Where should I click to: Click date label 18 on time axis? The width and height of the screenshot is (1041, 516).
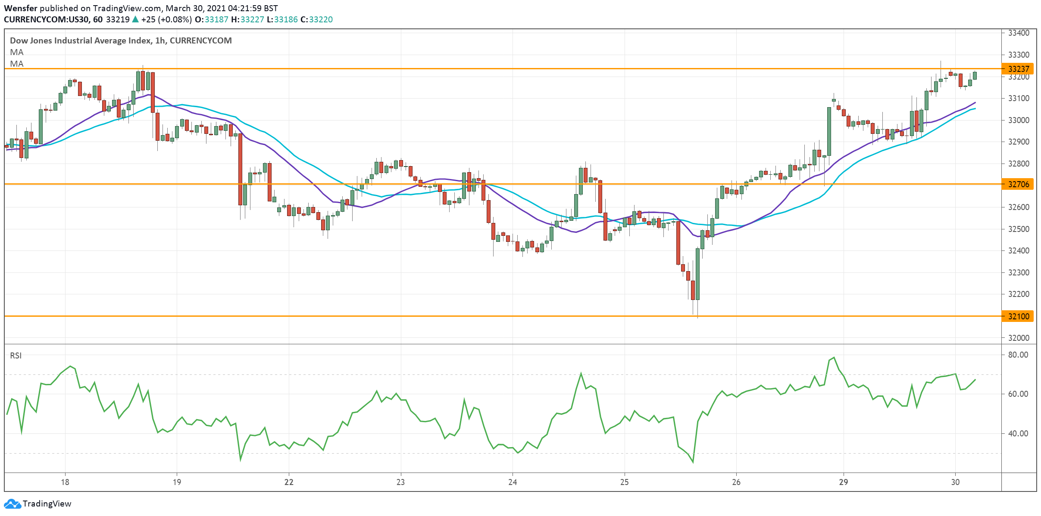[x=65, y=482]
